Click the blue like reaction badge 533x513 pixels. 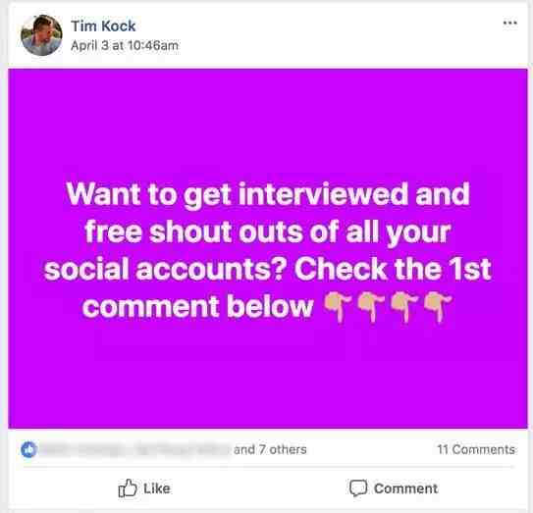(x=28, y=449)
